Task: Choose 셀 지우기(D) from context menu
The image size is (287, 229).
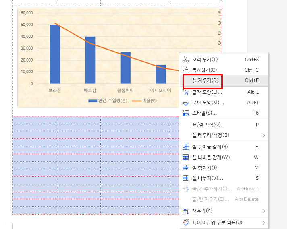Action: pos(224,80)
